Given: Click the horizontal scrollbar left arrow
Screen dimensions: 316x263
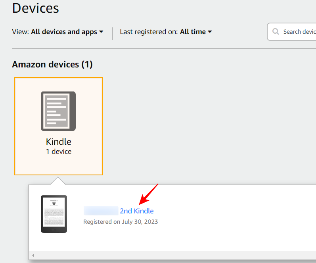Looking at the screenshot, I should (x=33, y=255).
